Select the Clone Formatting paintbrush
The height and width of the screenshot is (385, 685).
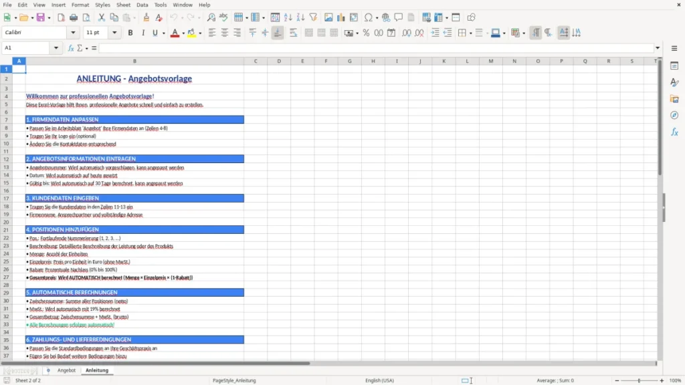(146, 17)
